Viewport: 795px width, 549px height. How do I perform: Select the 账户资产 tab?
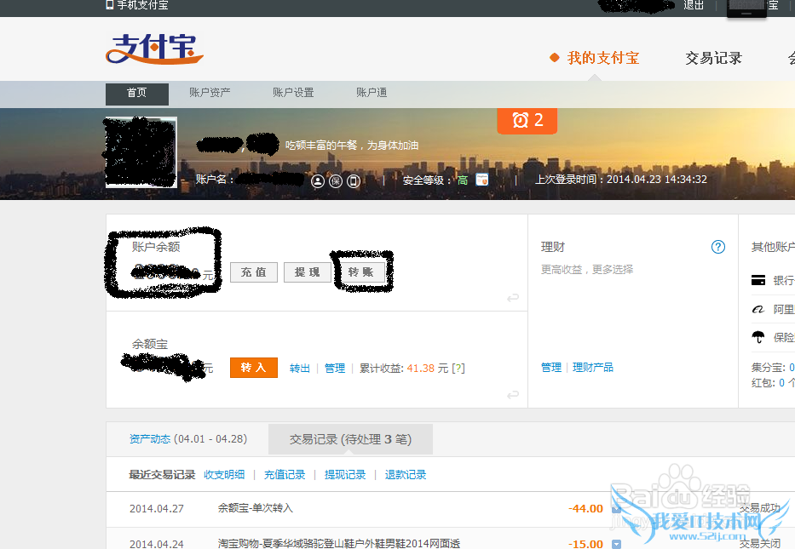(210, 93)
